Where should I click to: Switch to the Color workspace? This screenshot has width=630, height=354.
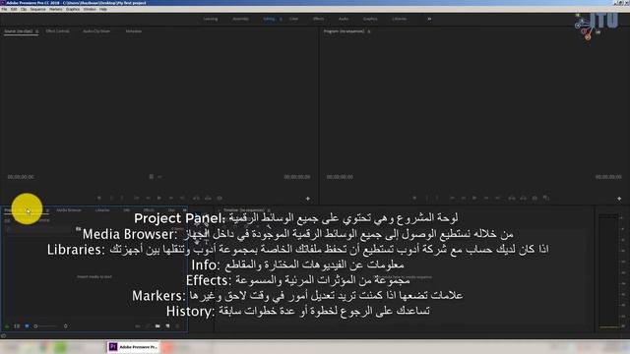(293, 19)
